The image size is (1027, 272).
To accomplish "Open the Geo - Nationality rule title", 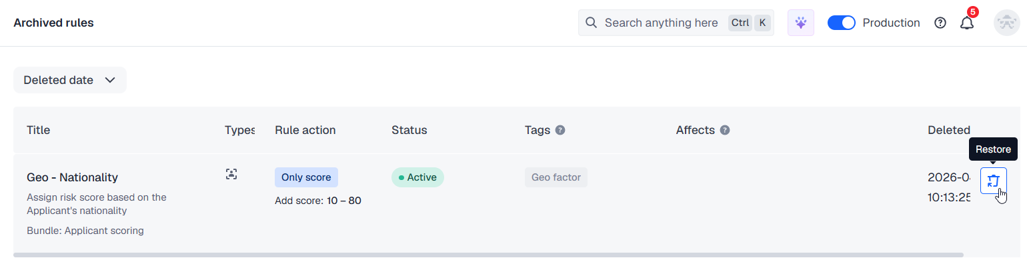I will [72, 177].
